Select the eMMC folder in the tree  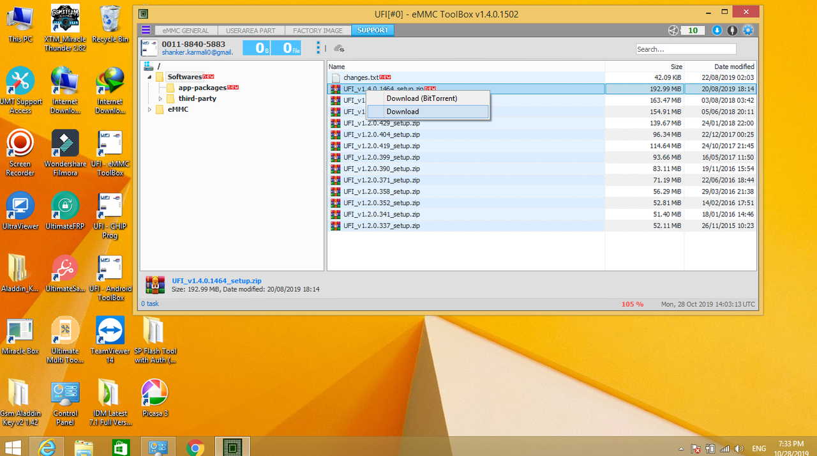(177, 109)
